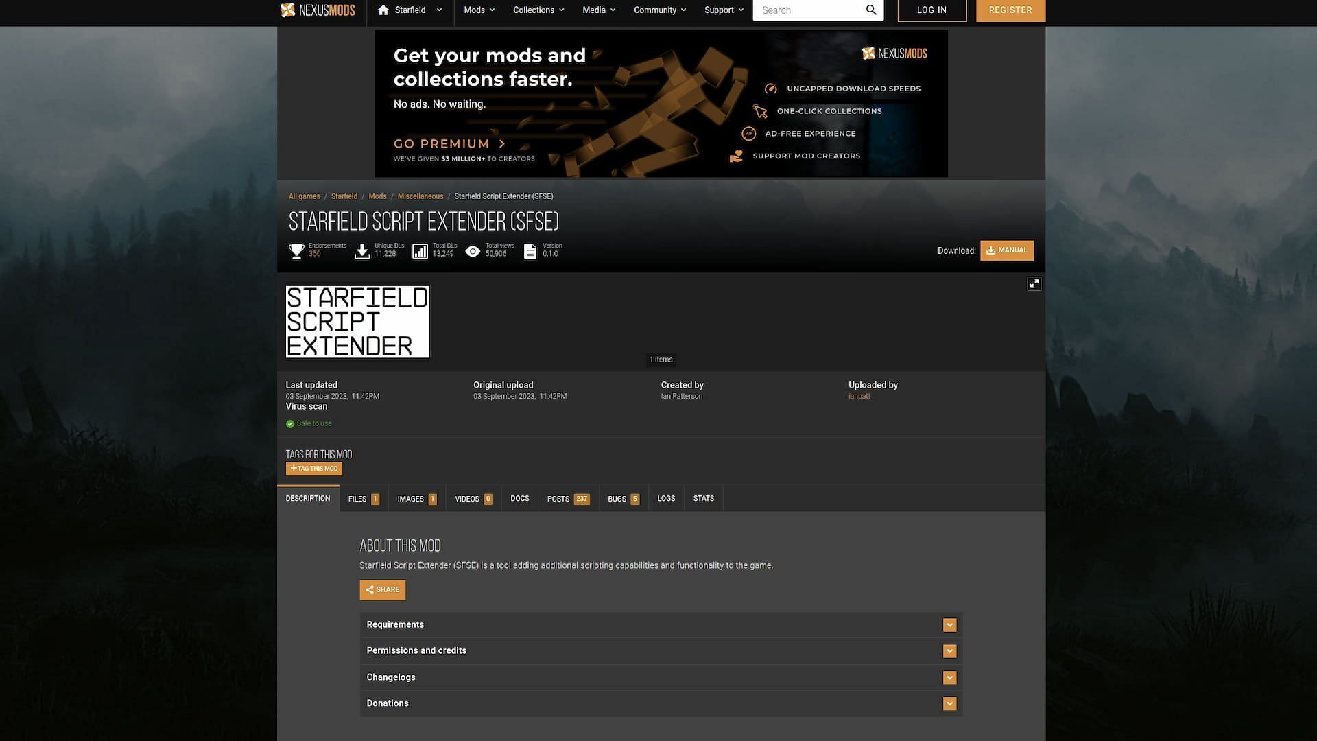Expand the Requirements section

pos(661,625)
